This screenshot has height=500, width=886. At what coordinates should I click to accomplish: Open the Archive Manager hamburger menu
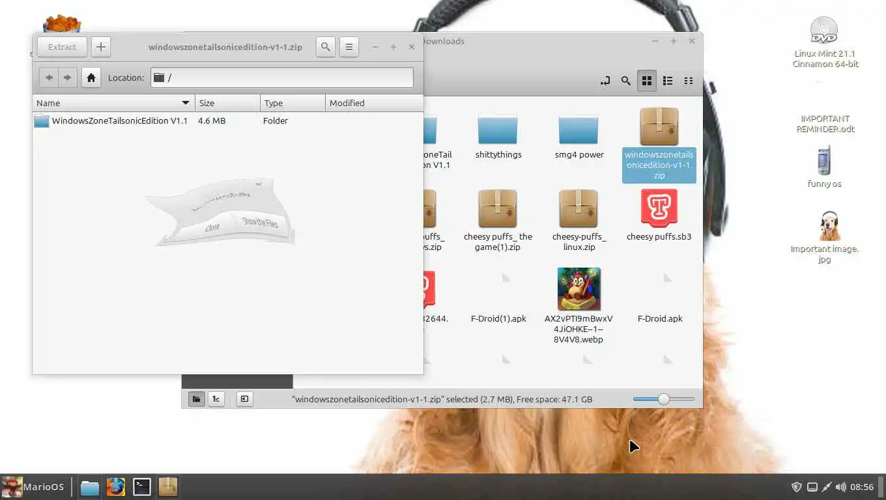click(x=349, y=47)
